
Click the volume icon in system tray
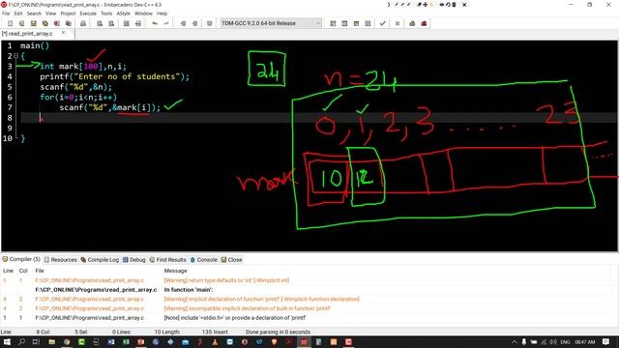553,342
